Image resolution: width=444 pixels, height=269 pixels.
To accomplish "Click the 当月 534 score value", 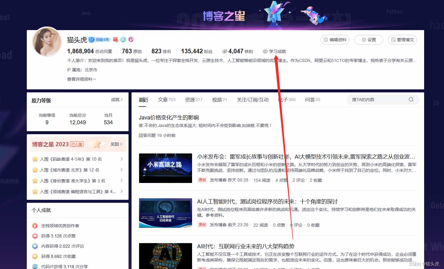I will tap(108, 122).
